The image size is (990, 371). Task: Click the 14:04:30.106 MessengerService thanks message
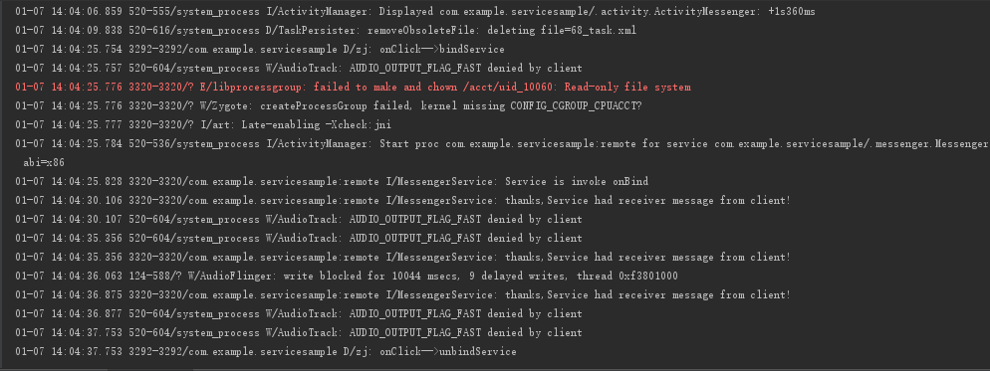coord(402,201)
